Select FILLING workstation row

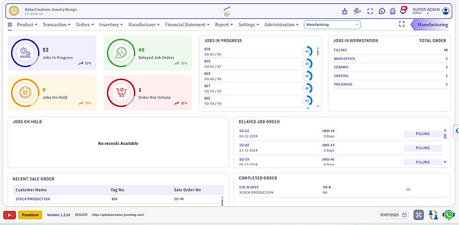pos(391,50)
